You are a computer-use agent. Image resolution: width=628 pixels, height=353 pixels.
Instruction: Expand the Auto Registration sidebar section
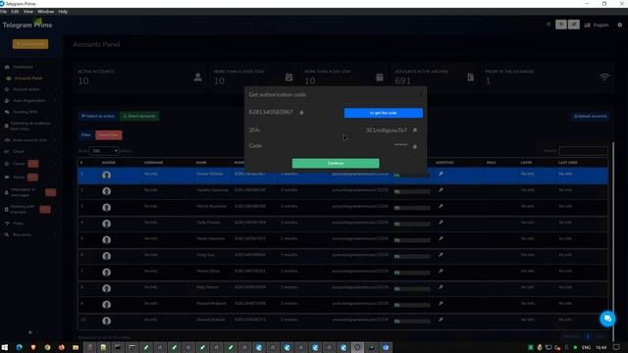click(30, 100)
